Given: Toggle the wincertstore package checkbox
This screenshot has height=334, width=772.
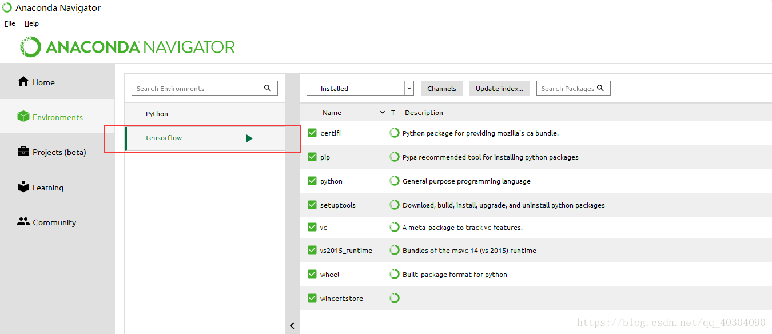Looking at the screenshot, I should point(312,298).
